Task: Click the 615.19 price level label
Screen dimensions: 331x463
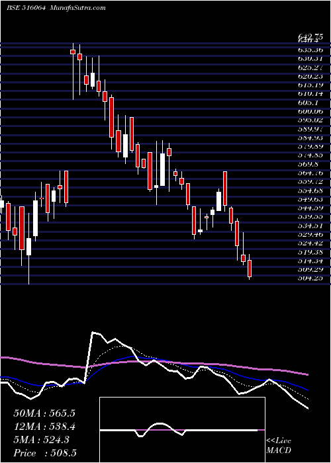Action: click(310, 85)
